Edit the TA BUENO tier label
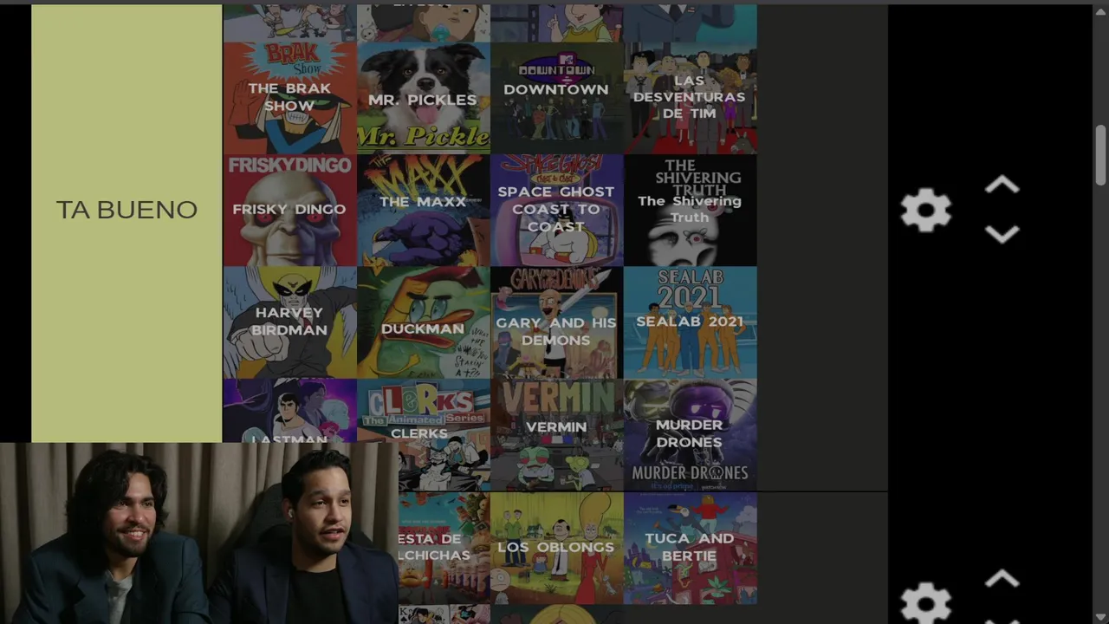 coord(126,210)
